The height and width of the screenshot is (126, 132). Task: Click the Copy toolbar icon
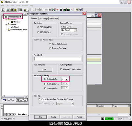(x=38, y=10)
